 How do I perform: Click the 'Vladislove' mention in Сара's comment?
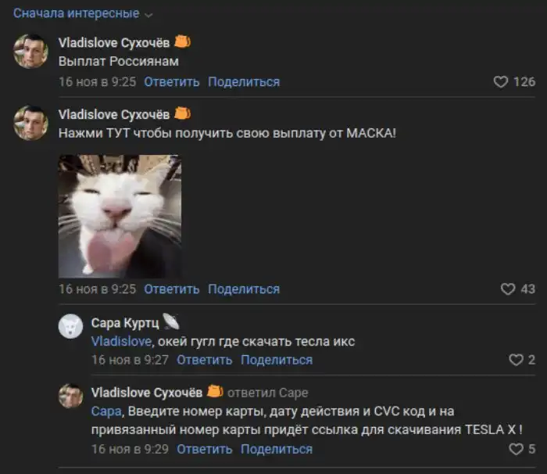(120, 341)
